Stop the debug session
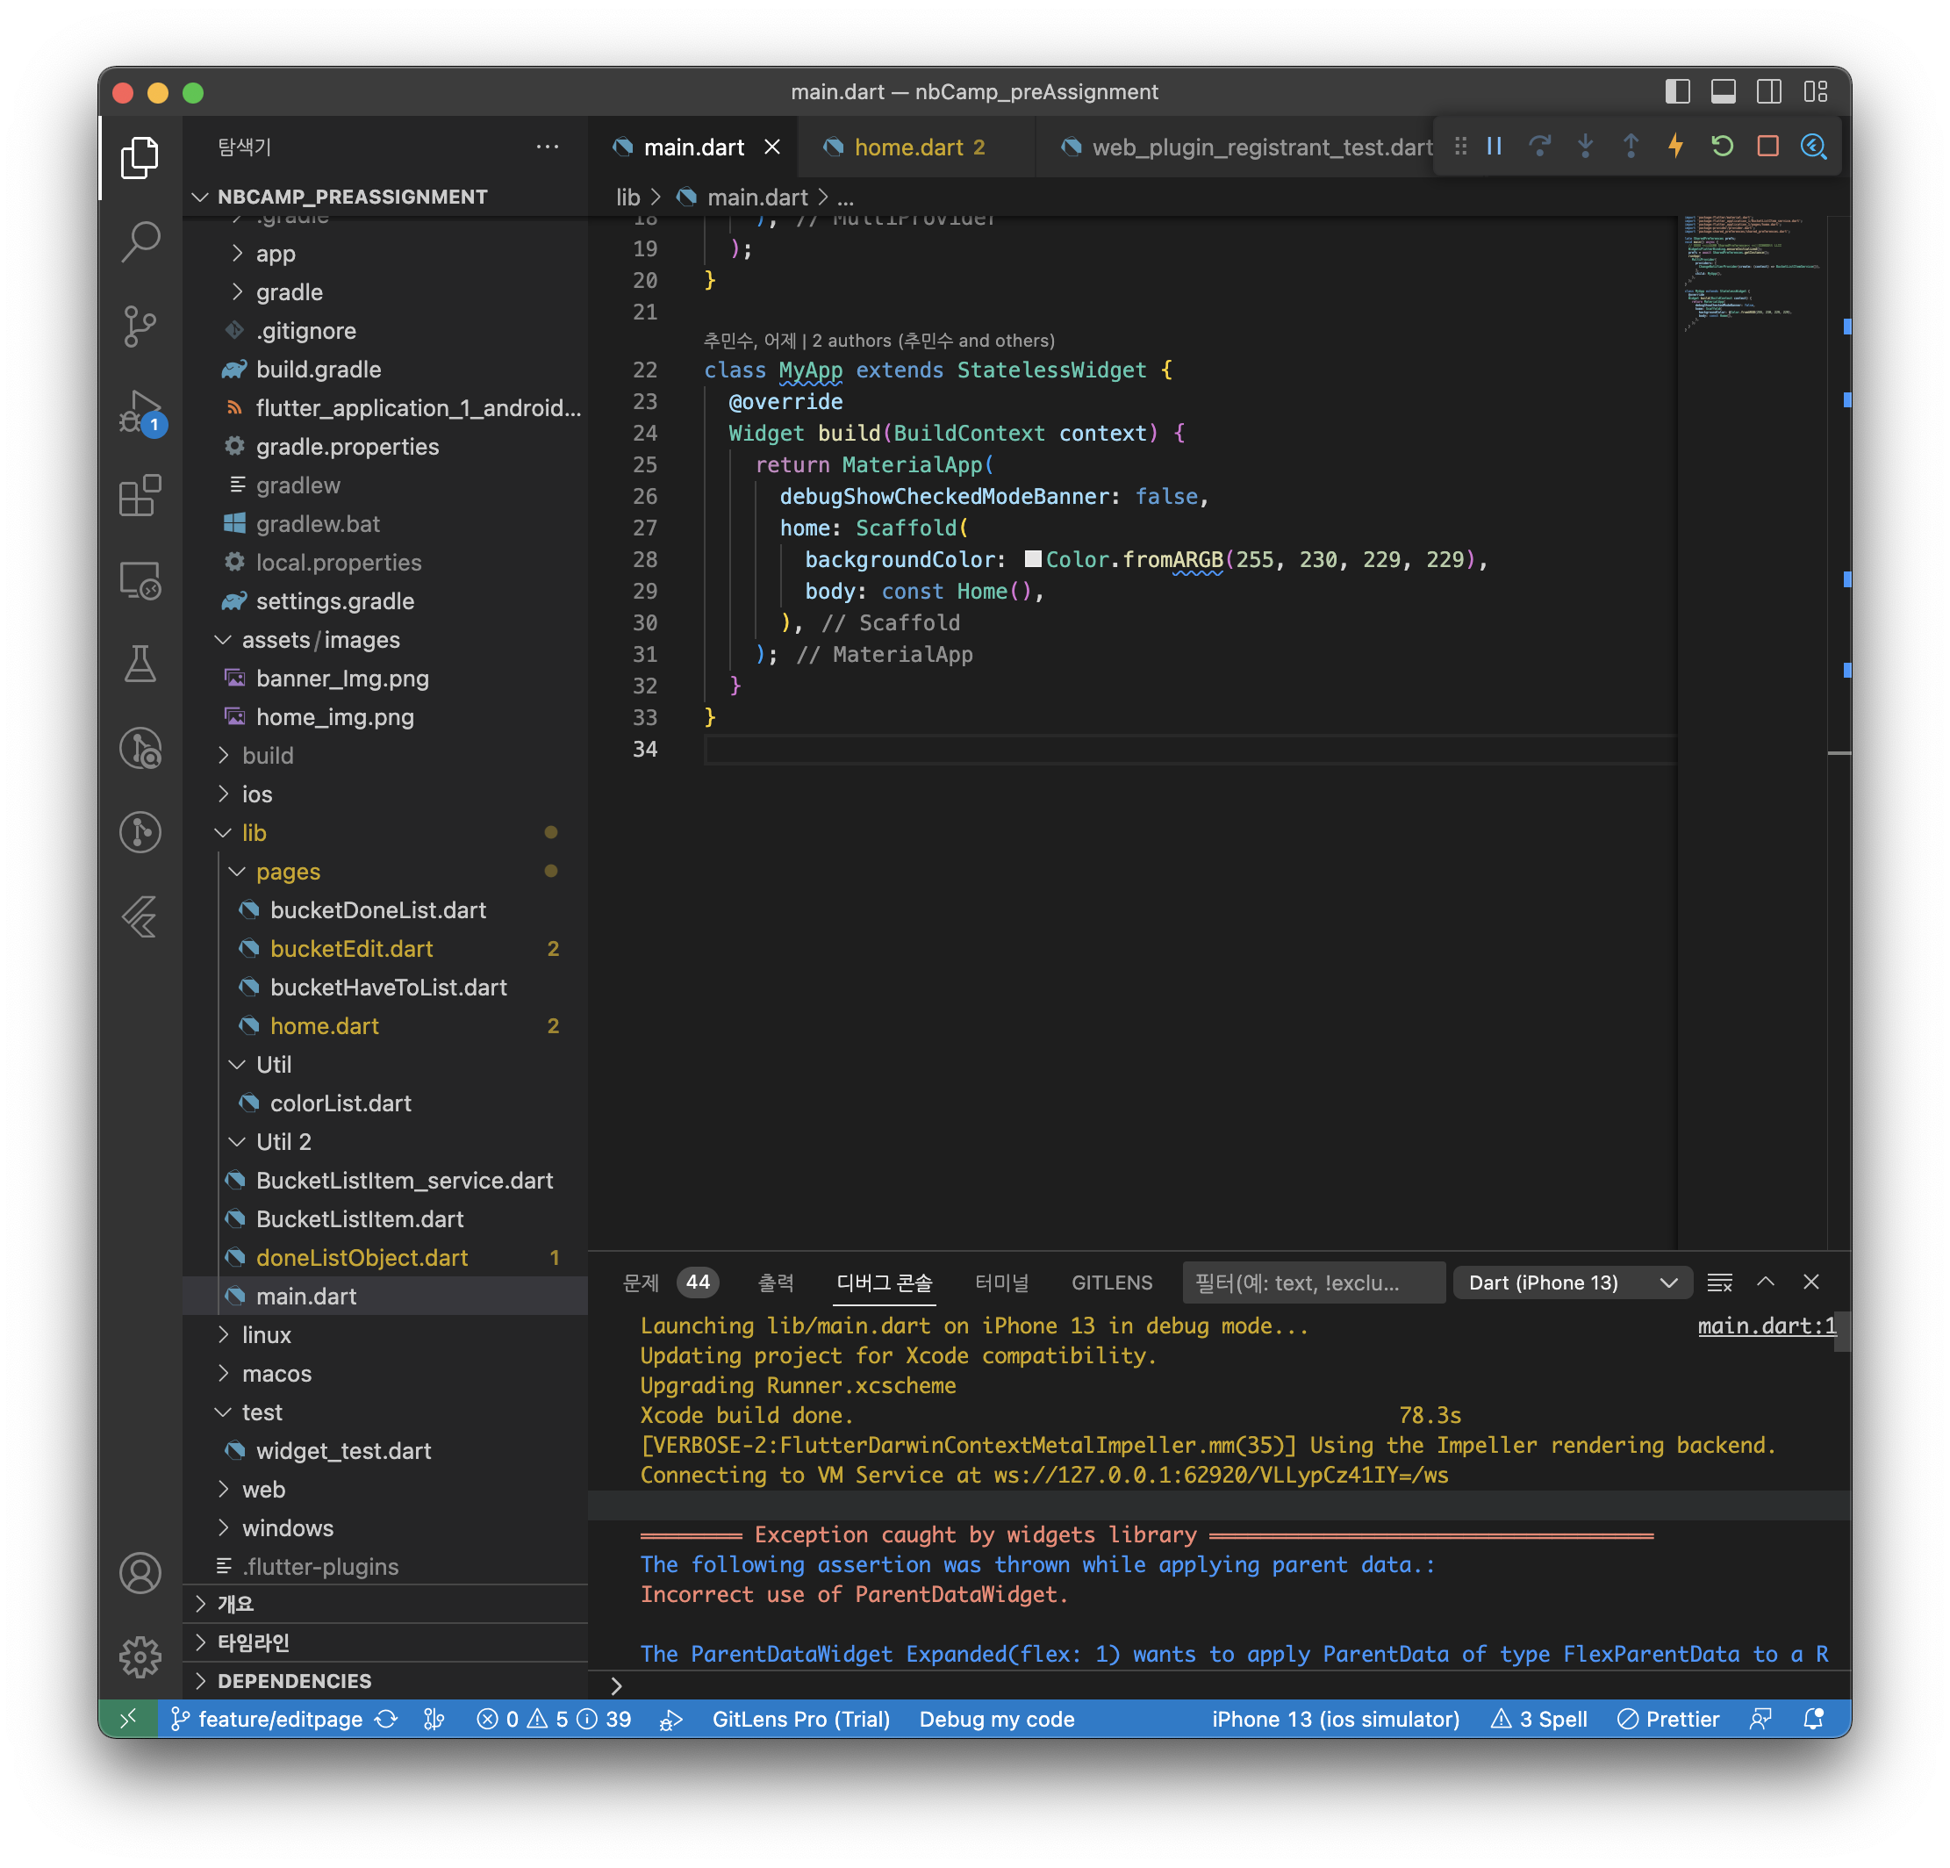 [1768, 147]
